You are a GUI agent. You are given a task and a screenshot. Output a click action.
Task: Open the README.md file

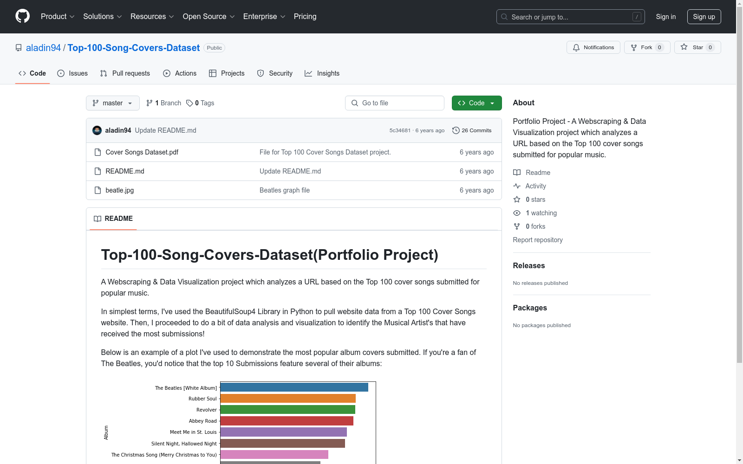click(x=125, y=171)
